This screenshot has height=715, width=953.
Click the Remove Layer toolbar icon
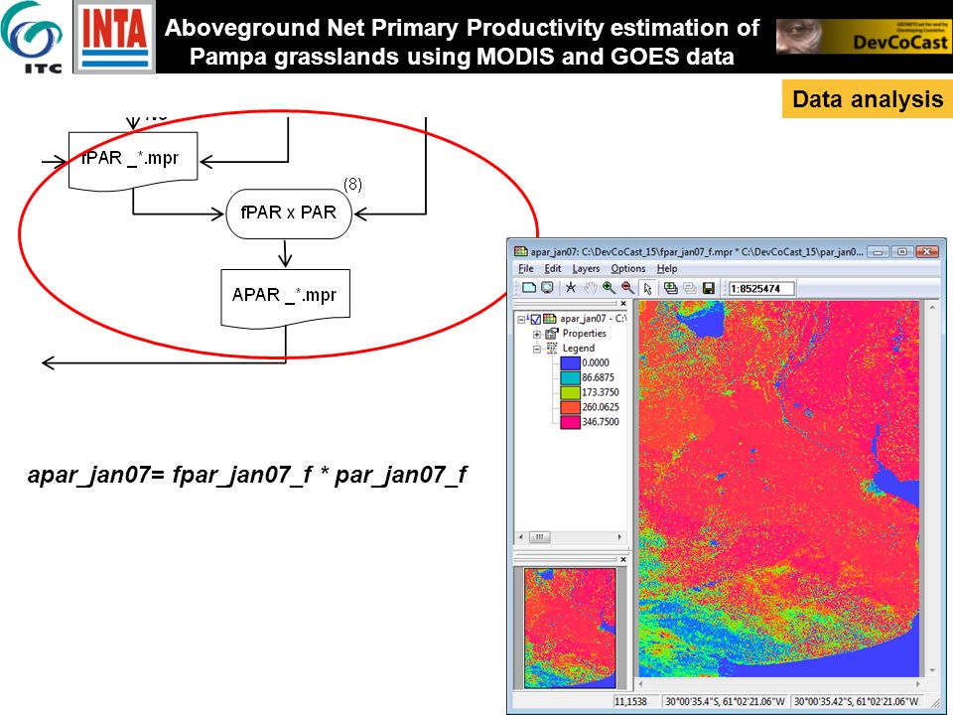pyautogui.click(x=689, y=288)
